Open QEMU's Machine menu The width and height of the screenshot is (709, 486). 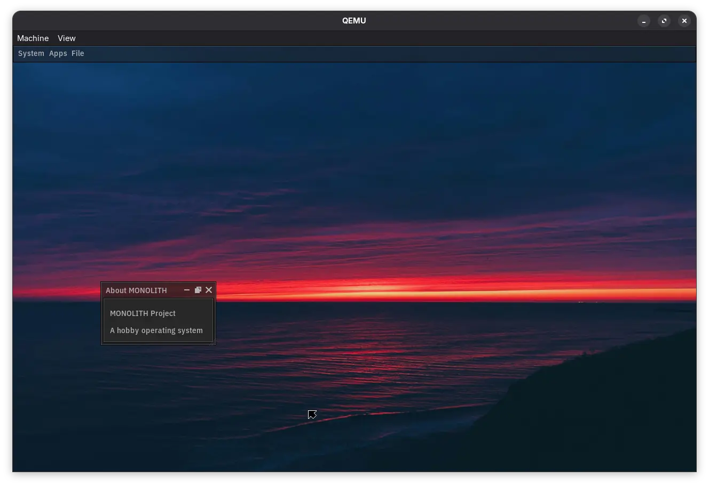[33, 38]
